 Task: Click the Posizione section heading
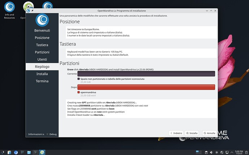[x=70, y=22]
